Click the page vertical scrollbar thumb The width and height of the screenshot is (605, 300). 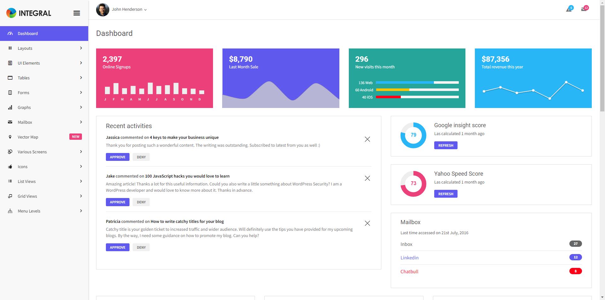[x=602, y=58]
